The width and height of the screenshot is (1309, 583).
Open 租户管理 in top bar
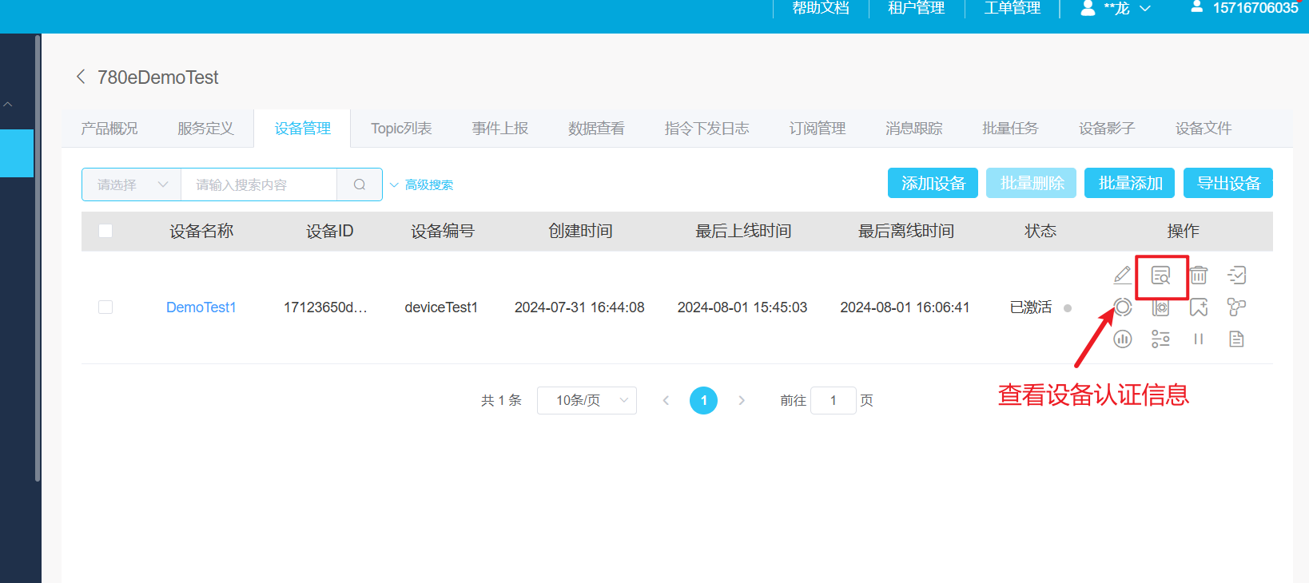pos(917,8)
